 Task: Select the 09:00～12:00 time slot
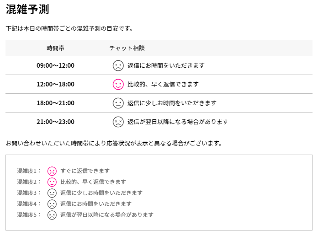point(55,66)
